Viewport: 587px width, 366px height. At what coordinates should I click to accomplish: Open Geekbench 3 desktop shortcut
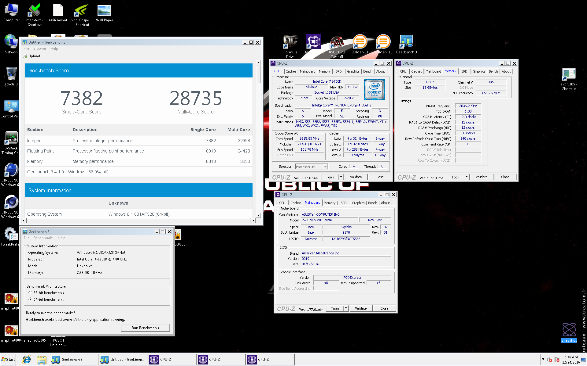click(x=406, y=44)
